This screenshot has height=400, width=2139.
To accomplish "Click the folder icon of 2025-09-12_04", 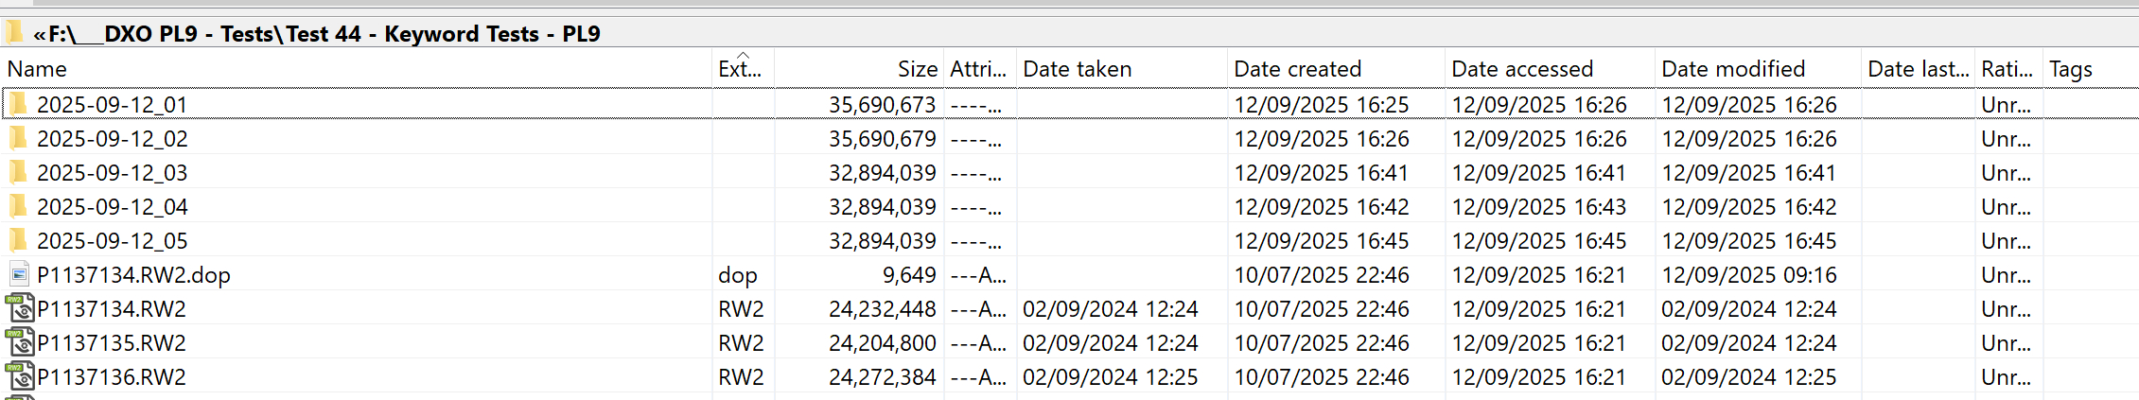I will [19, 207].
